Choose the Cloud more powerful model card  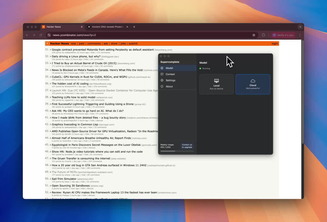click(x=253, y=84)
